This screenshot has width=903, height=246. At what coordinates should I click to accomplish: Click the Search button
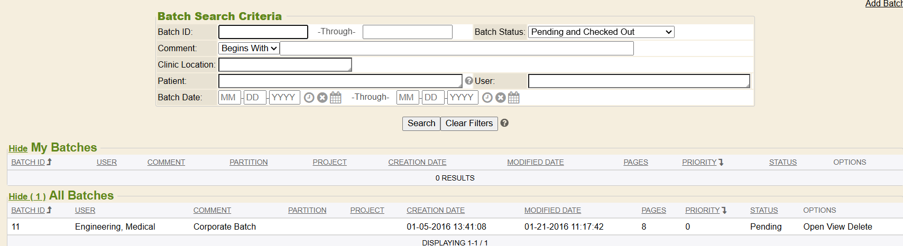[x=421, y=124]
